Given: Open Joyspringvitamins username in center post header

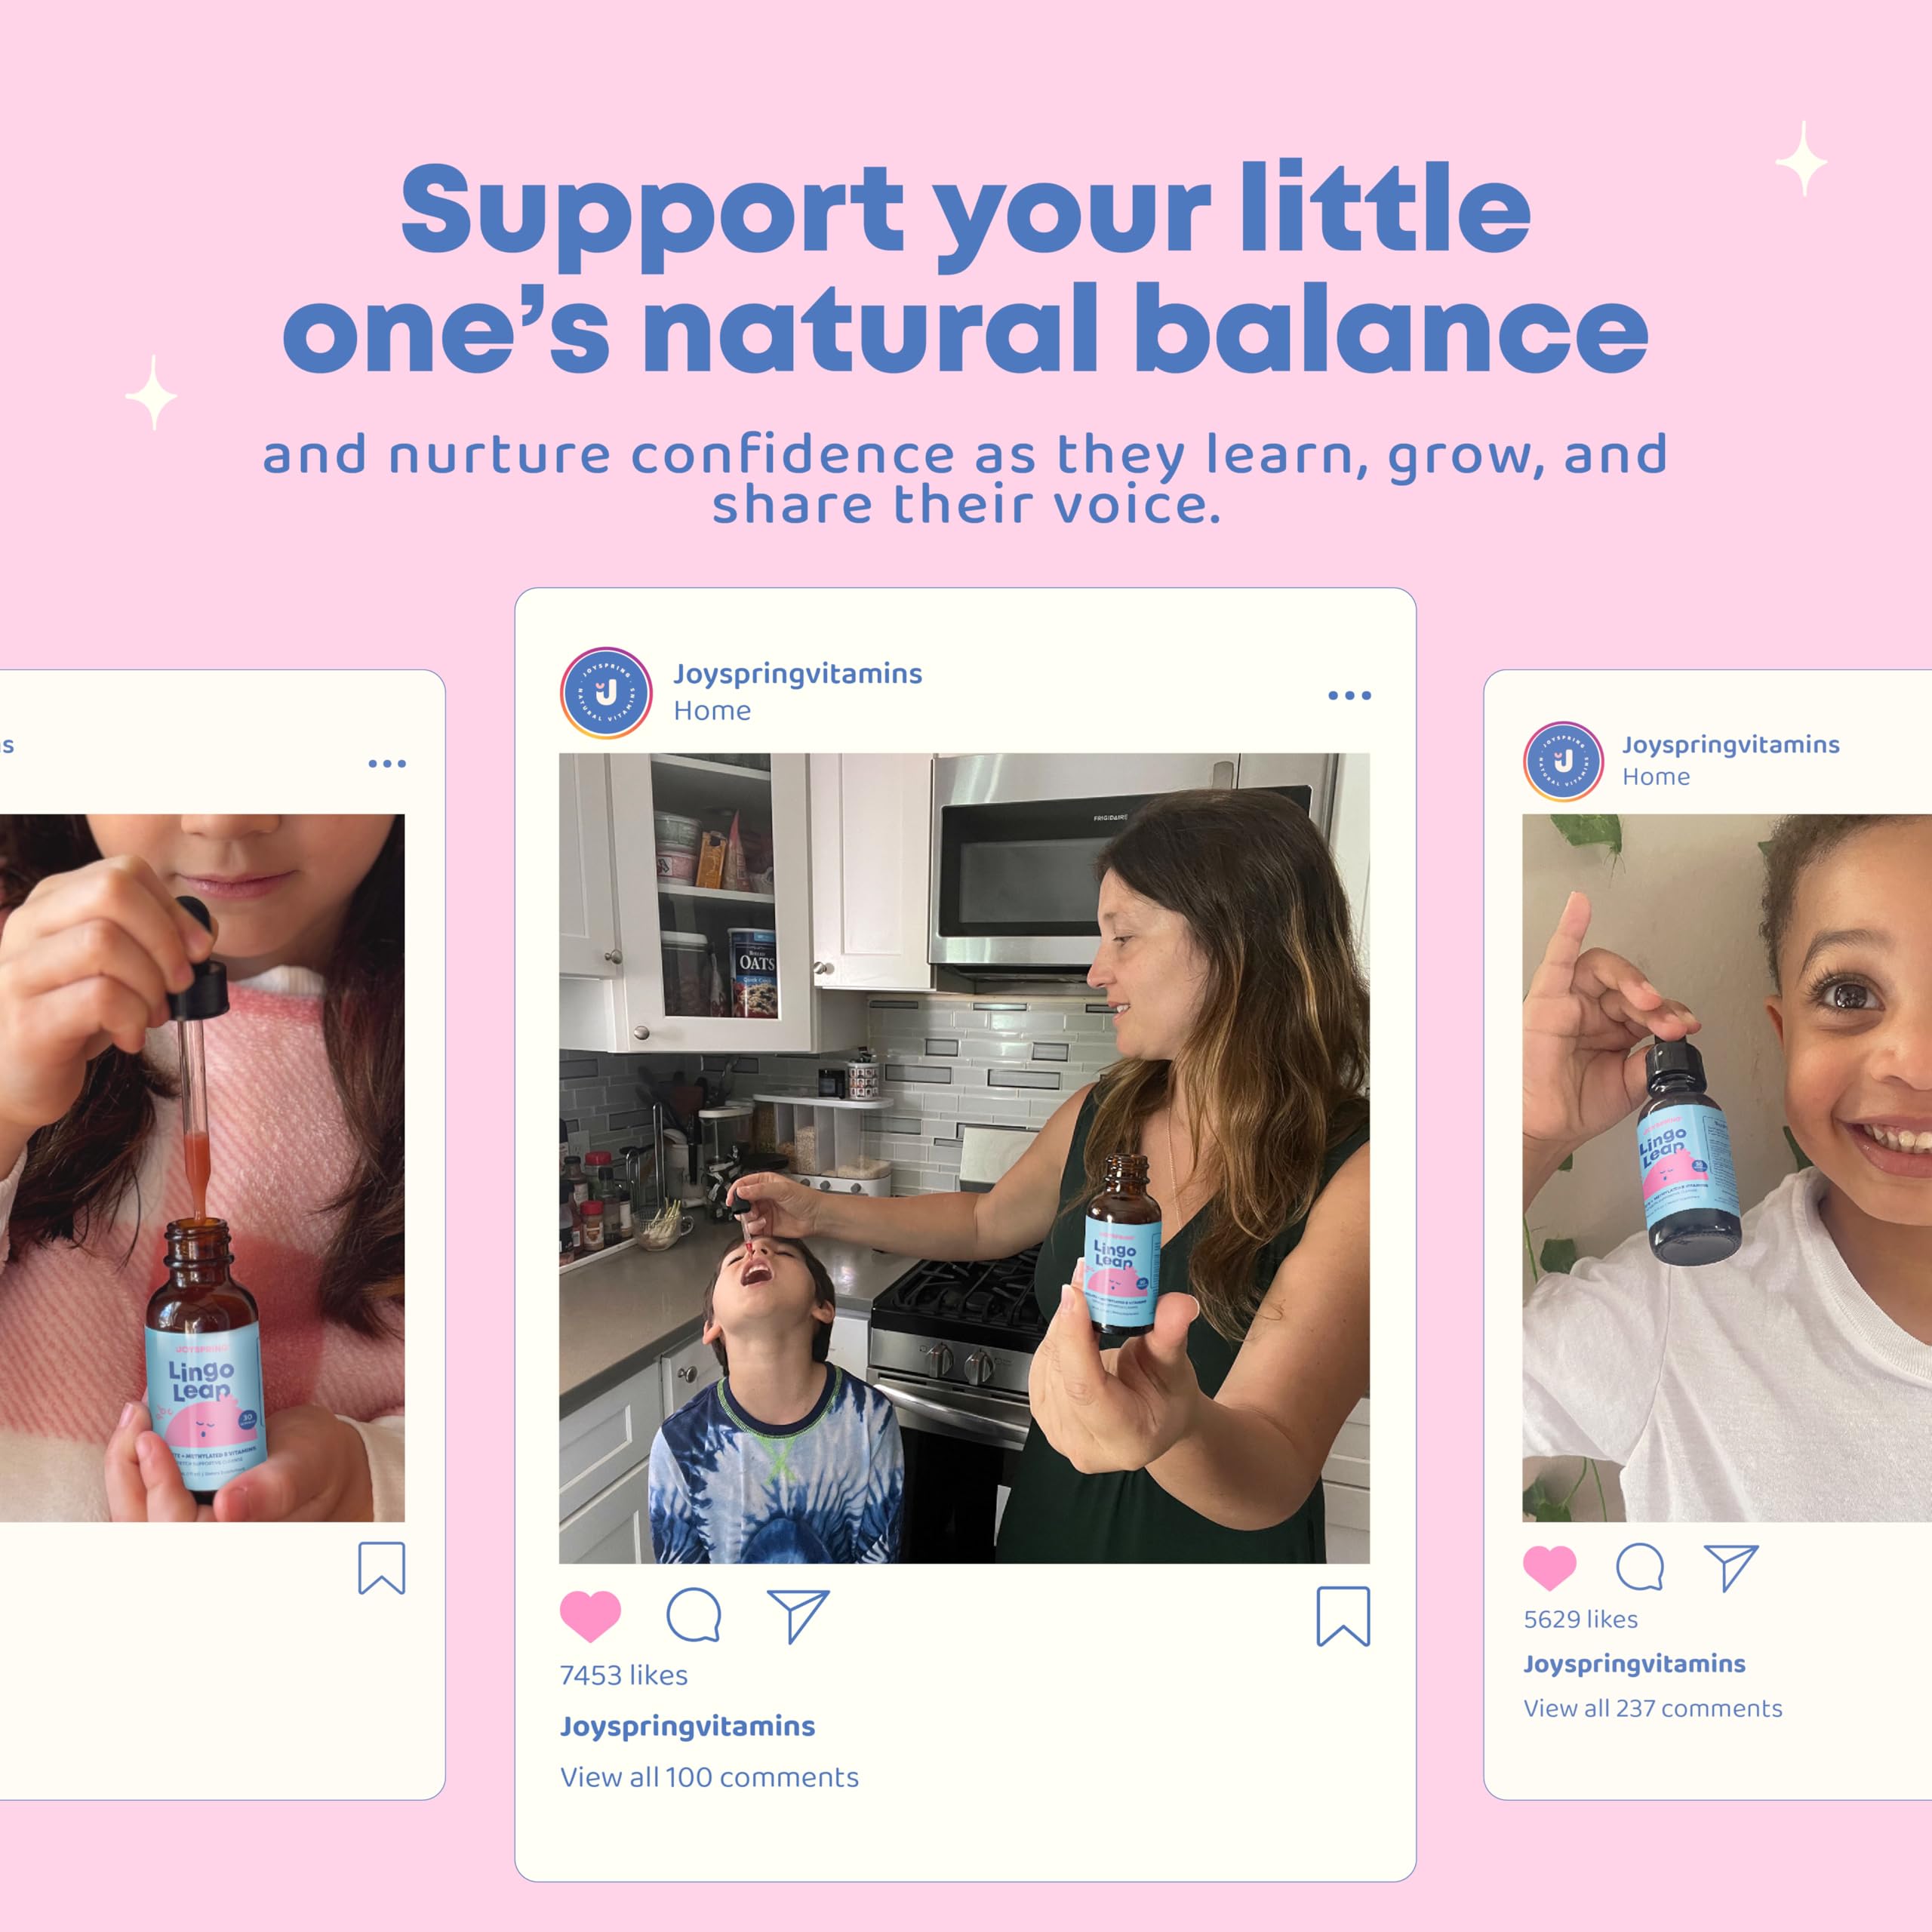Looking at the screenshot, I should point(798,674).
